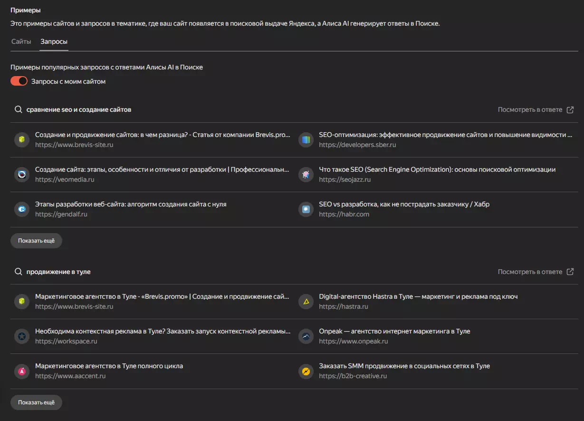Click the developers.sber.ru site favicon

point(306,140)
